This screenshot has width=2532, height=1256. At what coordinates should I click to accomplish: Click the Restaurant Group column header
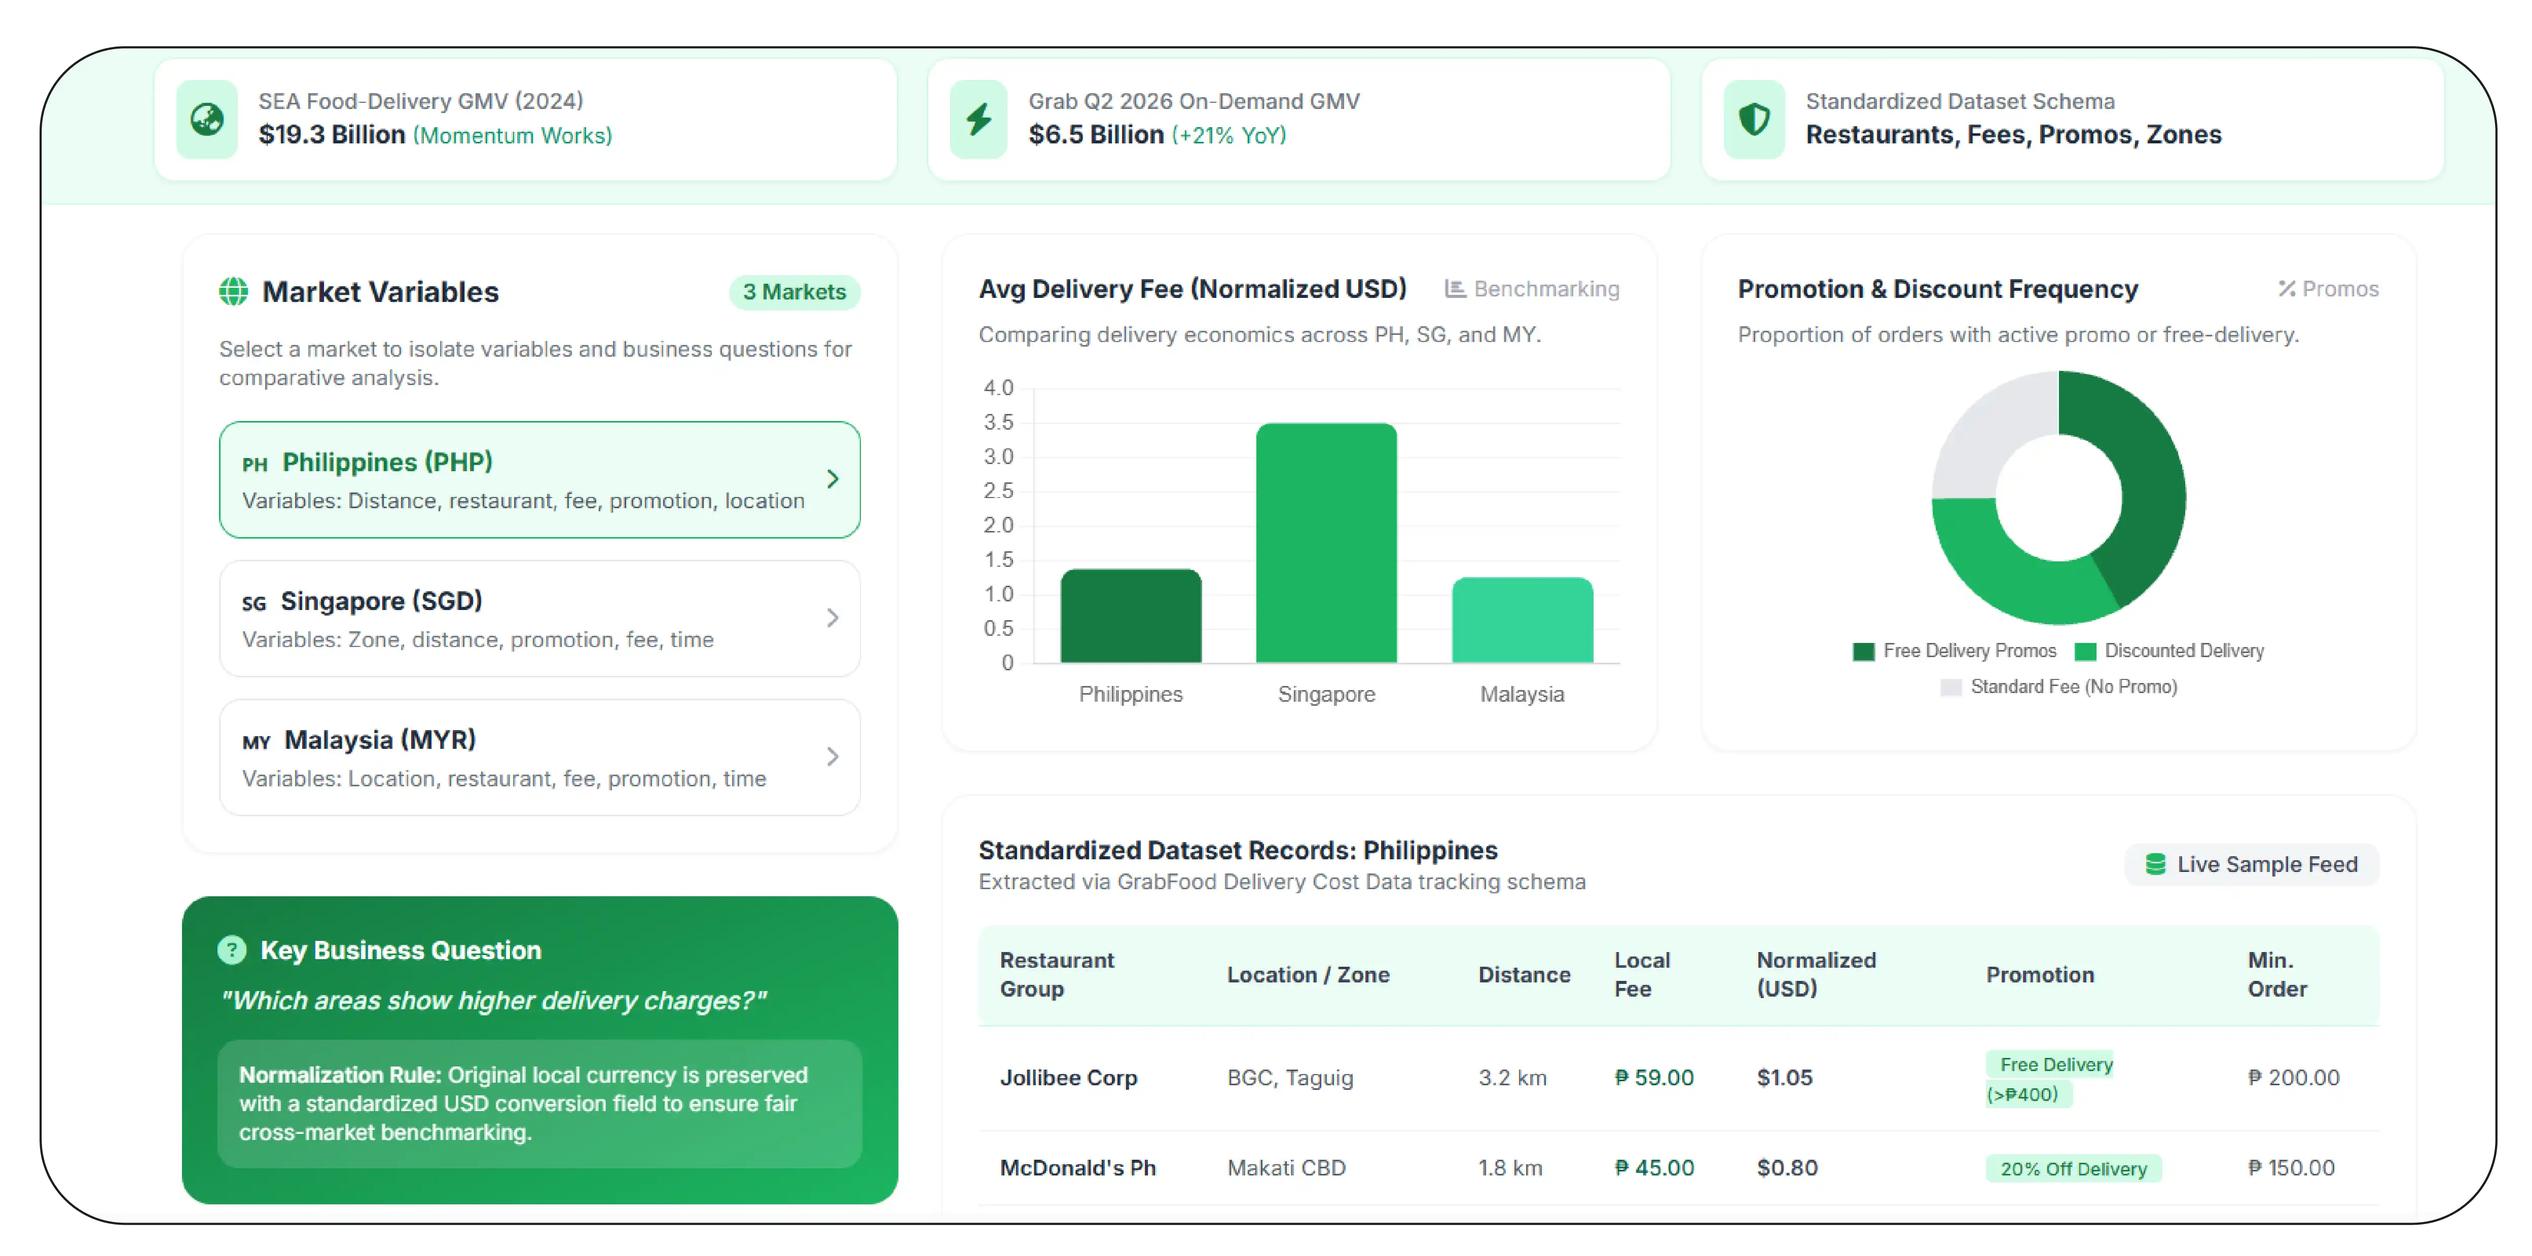(x=1057, y=974)
